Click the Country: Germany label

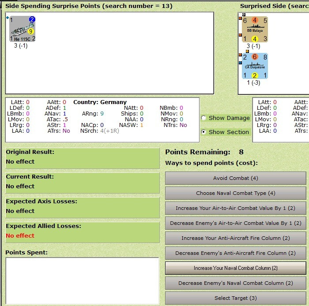pos(100,102)
